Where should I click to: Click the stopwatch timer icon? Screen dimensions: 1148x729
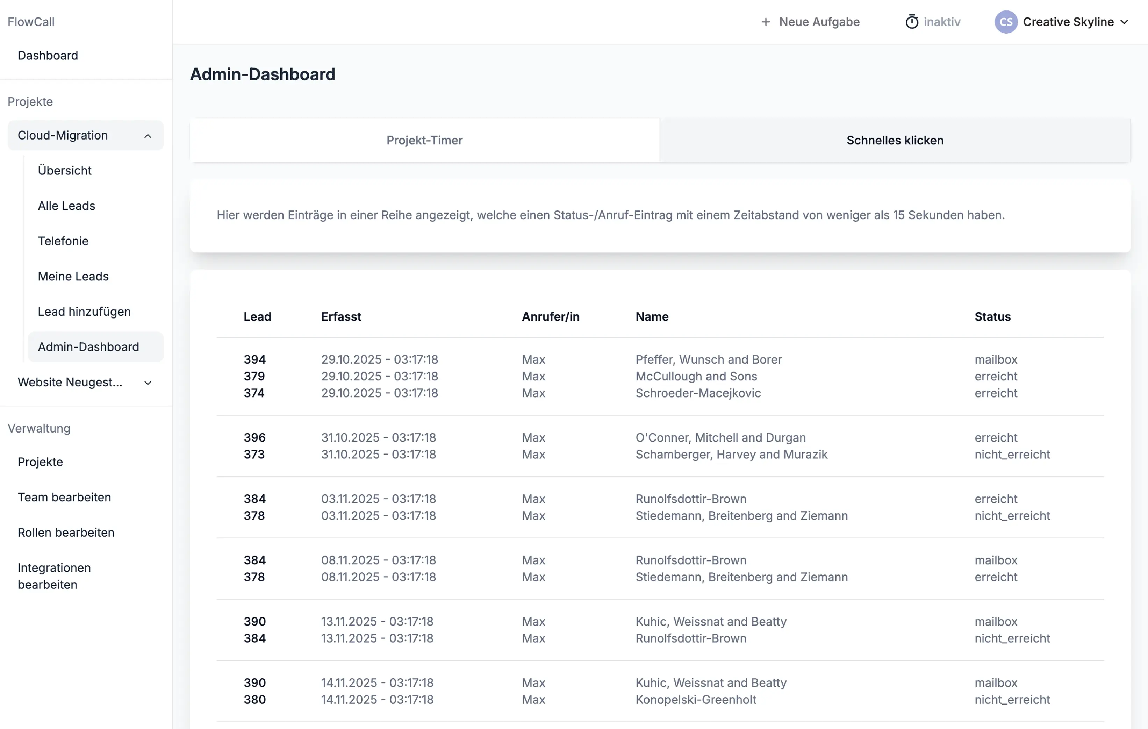pyautogui.click(x=912, y=22)
